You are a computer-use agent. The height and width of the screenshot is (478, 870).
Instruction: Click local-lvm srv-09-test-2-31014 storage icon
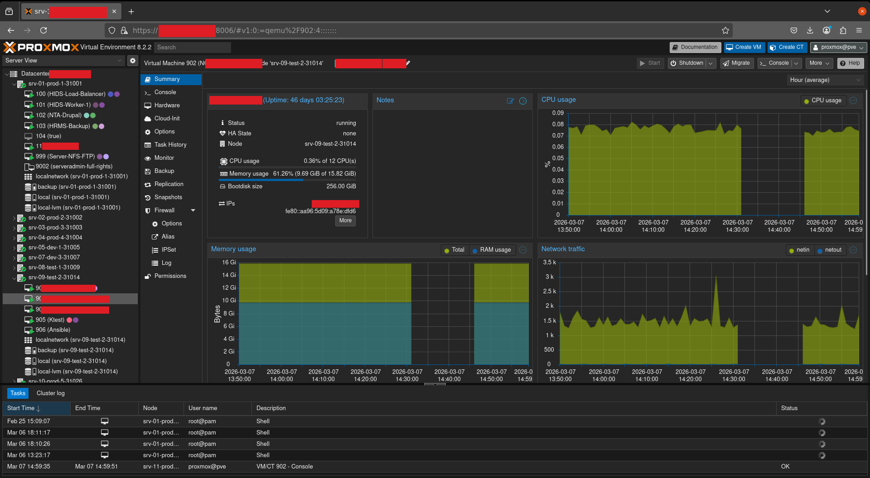[x=30, y=372]
